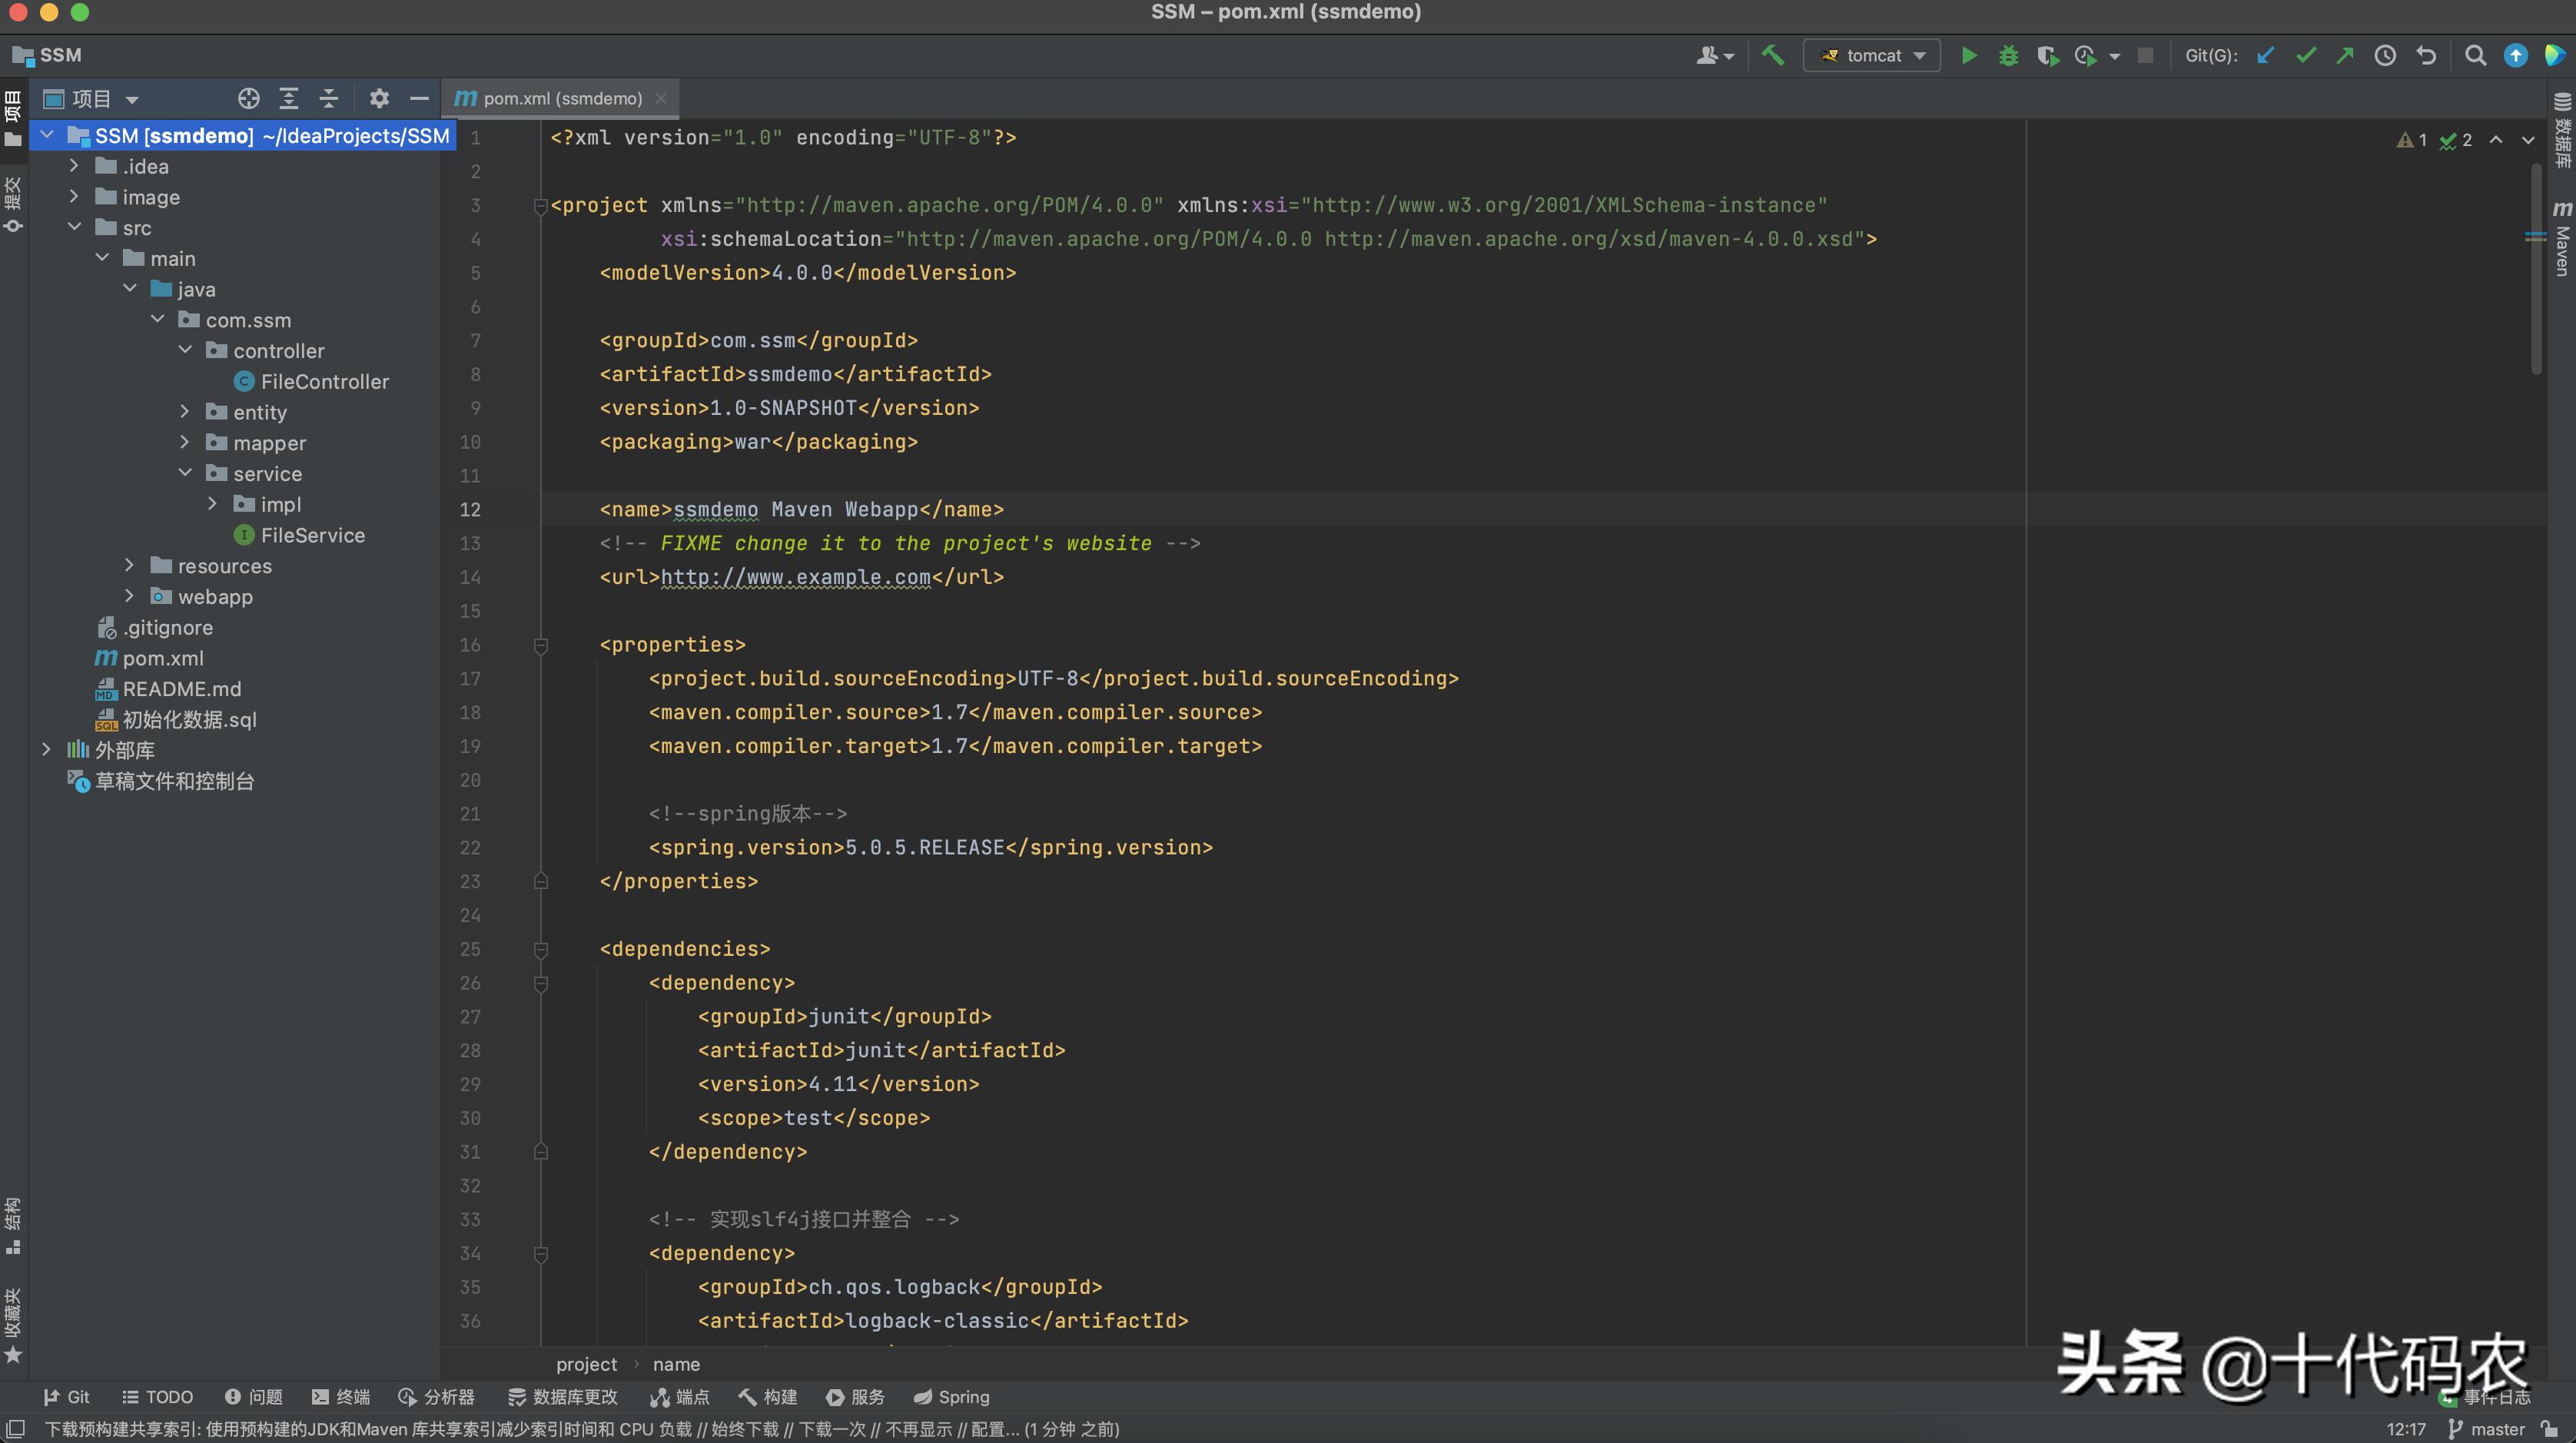
Task: Collapse all nodes using the collapse-all icon
Action: (x=328, y=98)
